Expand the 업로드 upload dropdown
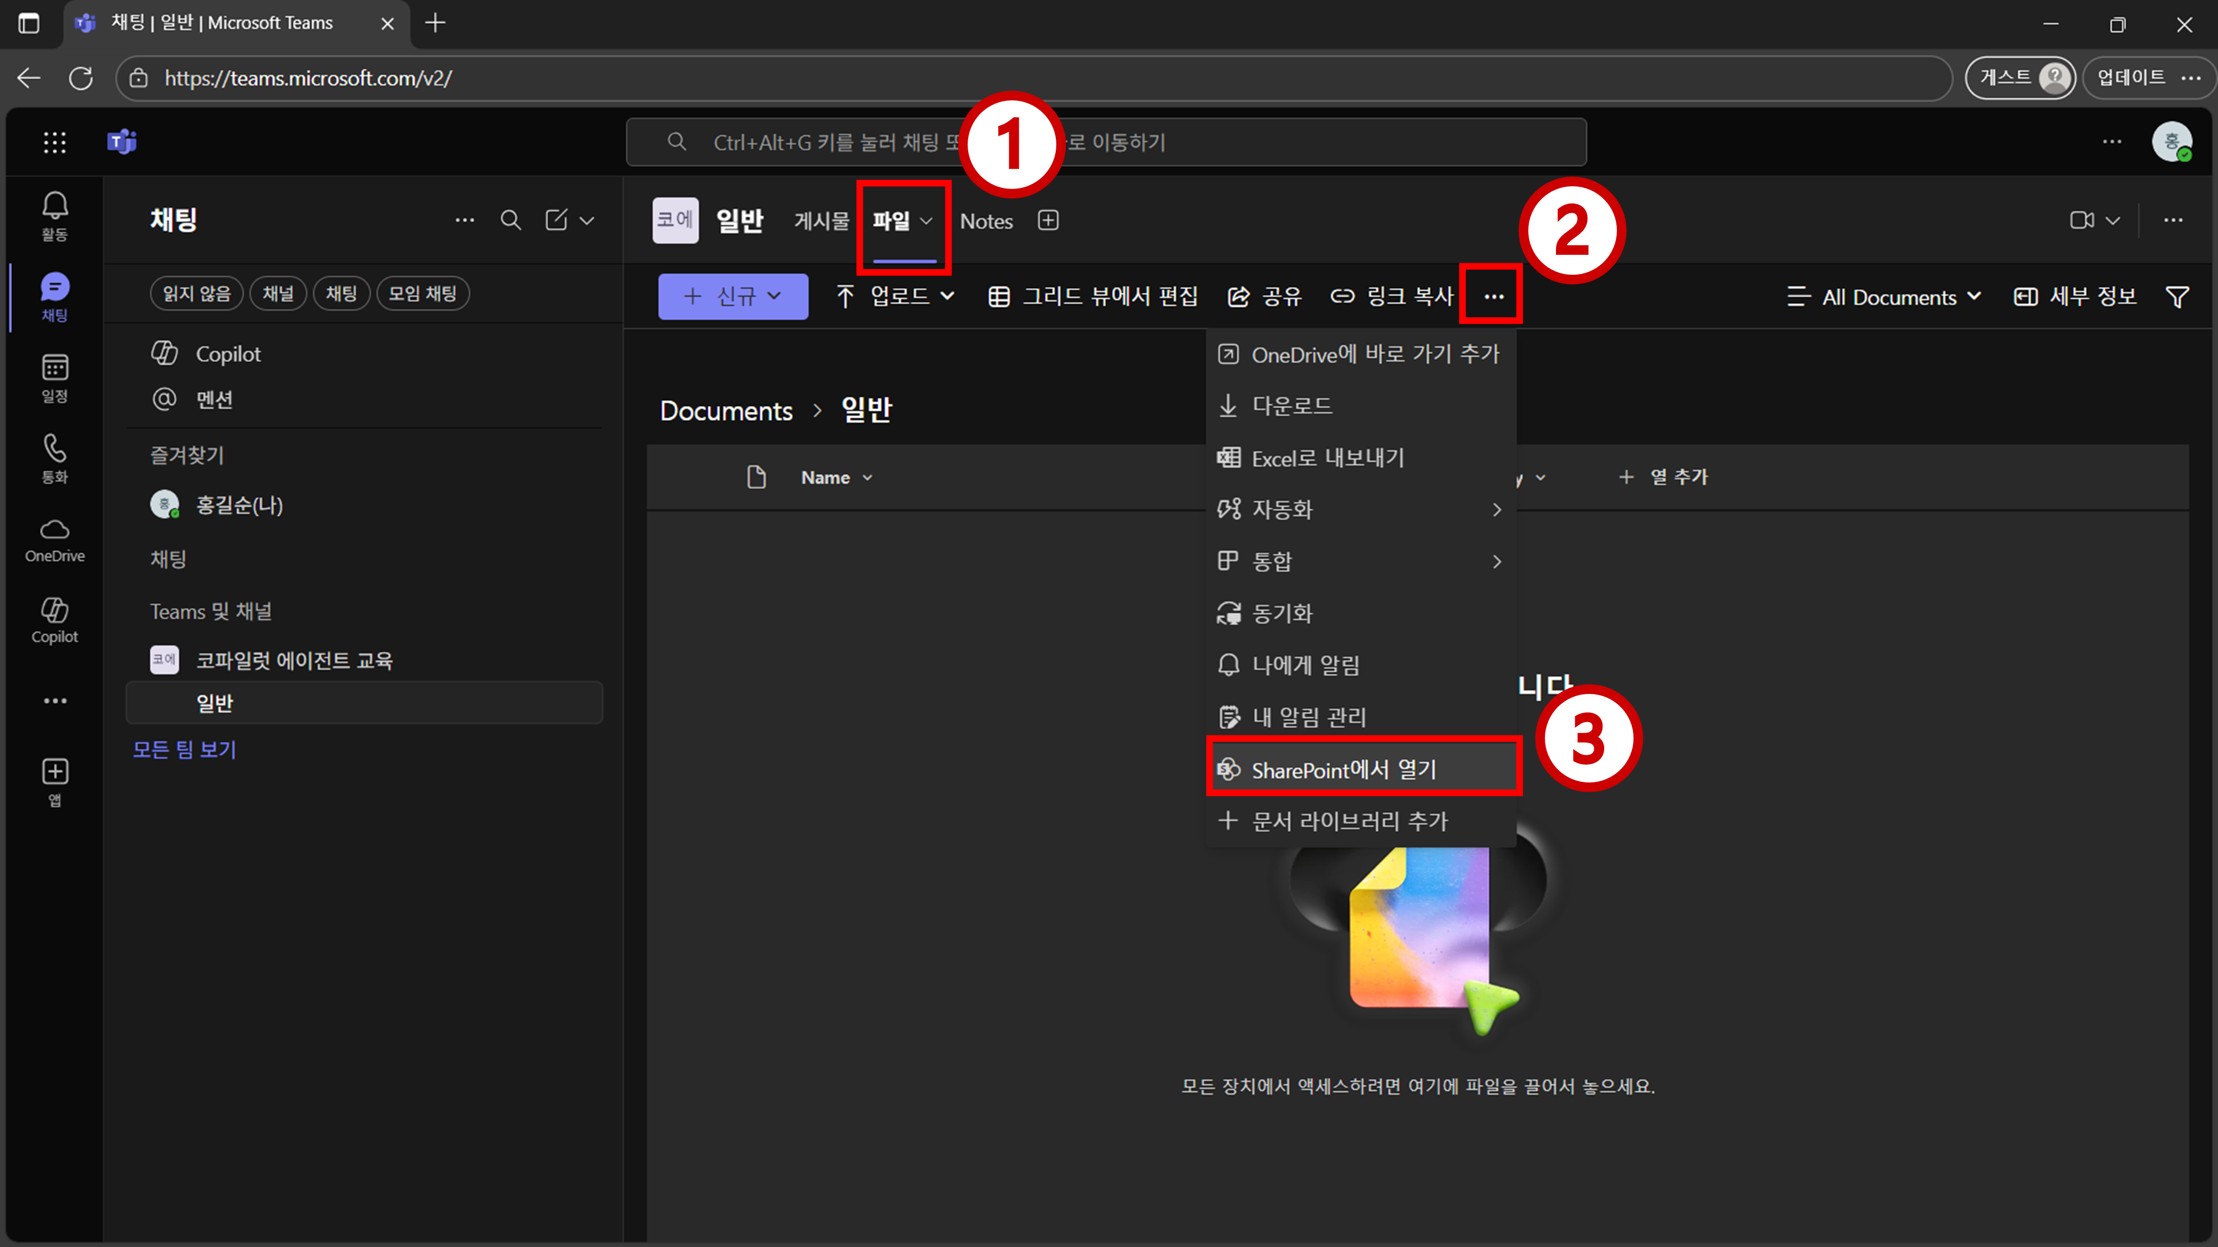This screenshot has width=2218, height=1247. 896,297
